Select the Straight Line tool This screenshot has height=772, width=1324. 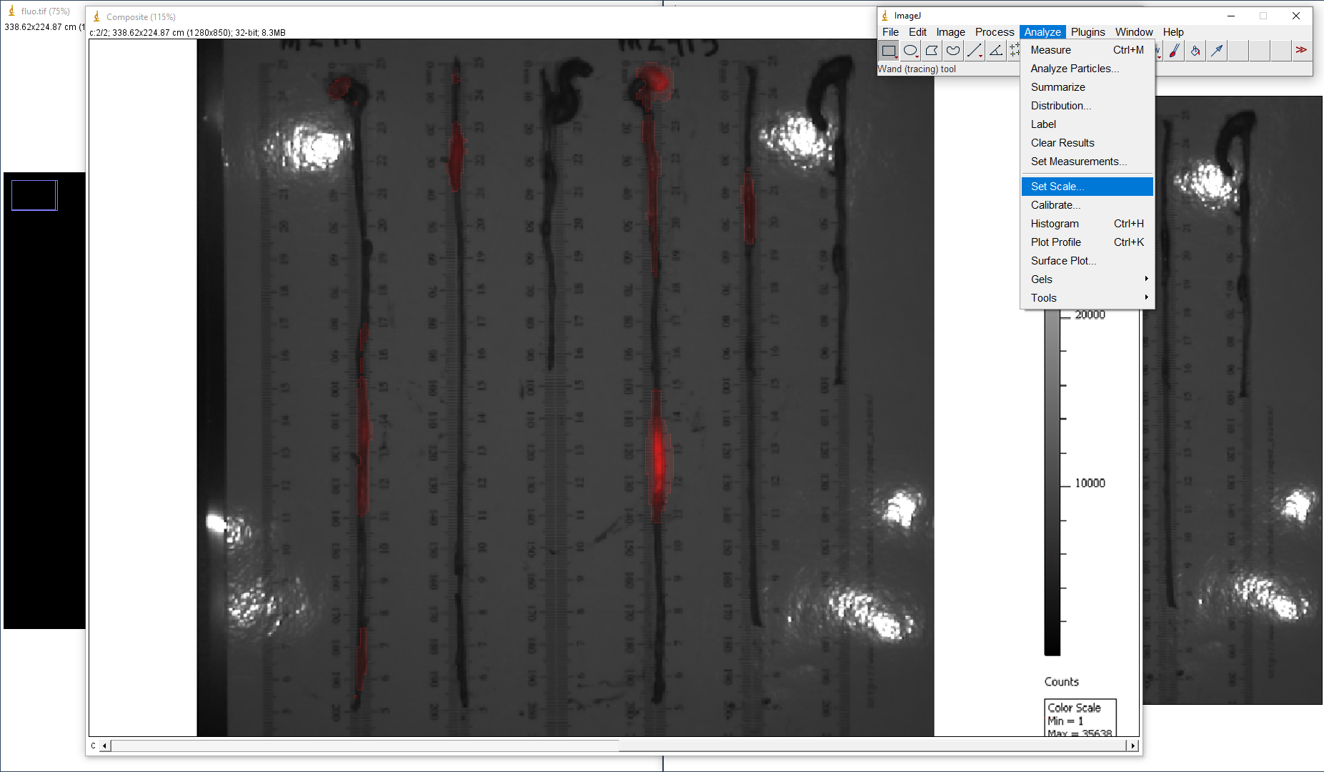pos(974,51)
